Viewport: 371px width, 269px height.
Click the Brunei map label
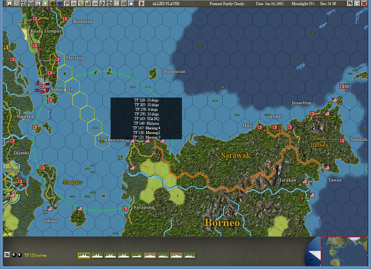coord(275,116)
